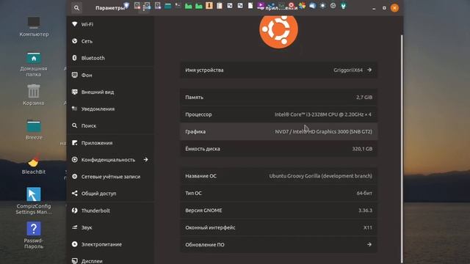Click the Оконный интерфейс X11 row
470x264 pixels.
pos(278,227)
